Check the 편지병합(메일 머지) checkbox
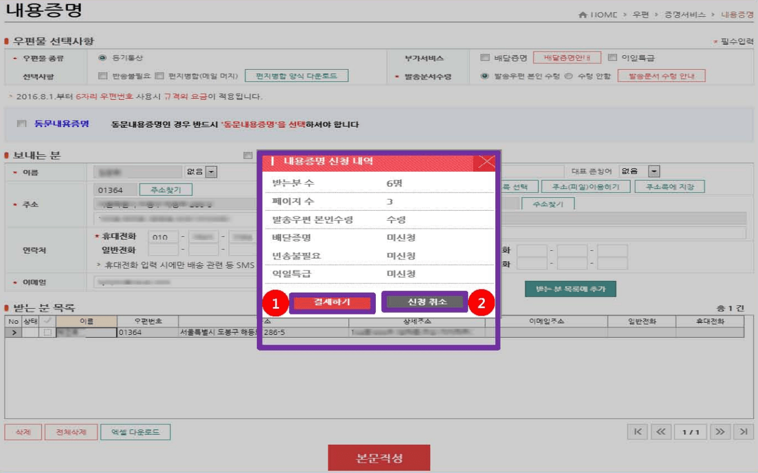Viewport: 758px width, 473px height. 159,76
